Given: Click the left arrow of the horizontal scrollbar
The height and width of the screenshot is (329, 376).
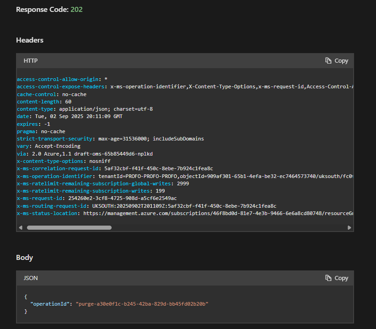Looking at the screenshot, I should coord(21,227).
